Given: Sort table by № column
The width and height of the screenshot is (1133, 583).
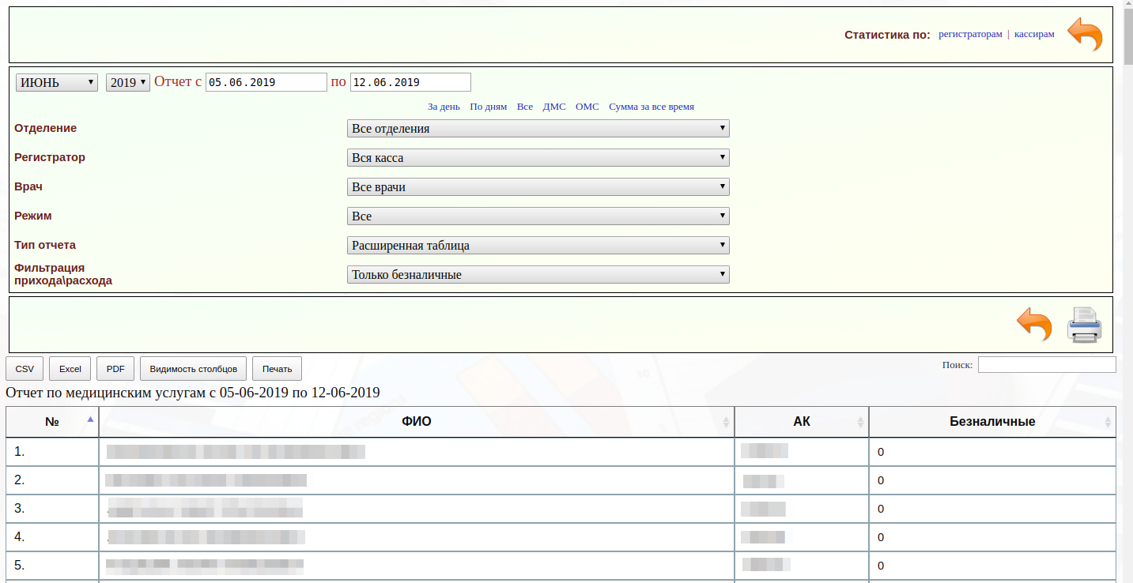Looking at the screenshot, I should (52, 422).
